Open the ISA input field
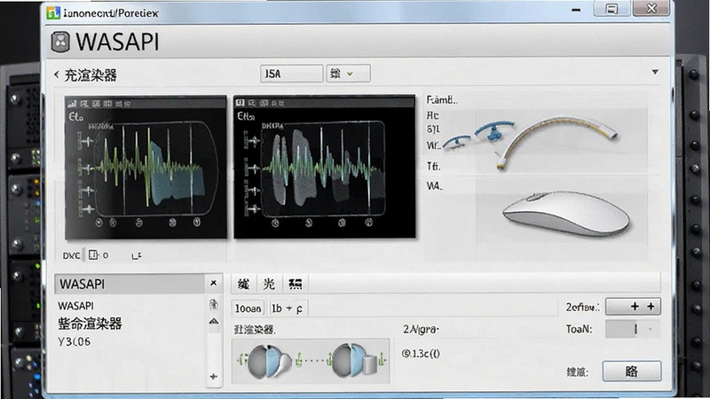Image resolution: width=710 pixels, height=399 pixels. point(292,74)
